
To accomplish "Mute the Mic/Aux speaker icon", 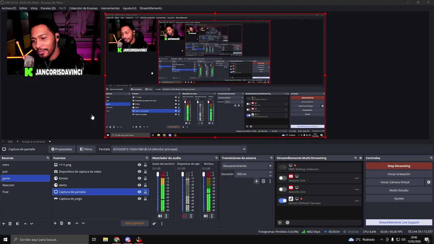I will coord(205,216).
